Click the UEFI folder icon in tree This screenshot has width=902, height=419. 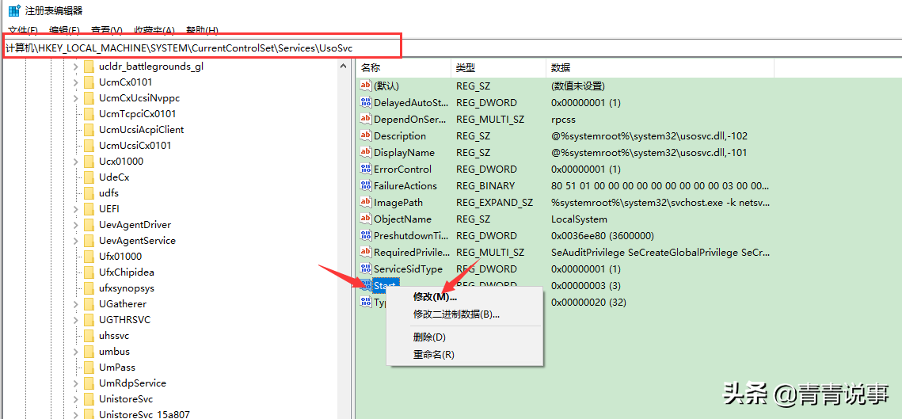(89, 208)
